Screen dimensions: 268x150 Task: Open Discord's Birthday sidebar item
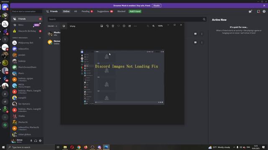[27, 31]
